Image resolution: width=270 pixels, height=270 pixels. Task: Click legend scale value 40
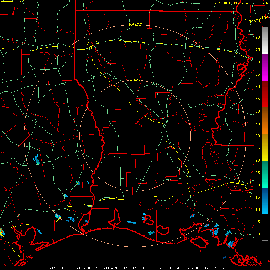pos(258,136)
